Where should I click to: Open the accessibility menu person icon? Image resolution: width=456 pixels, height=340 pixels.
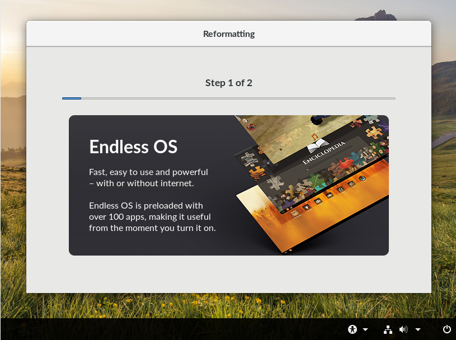352,329
